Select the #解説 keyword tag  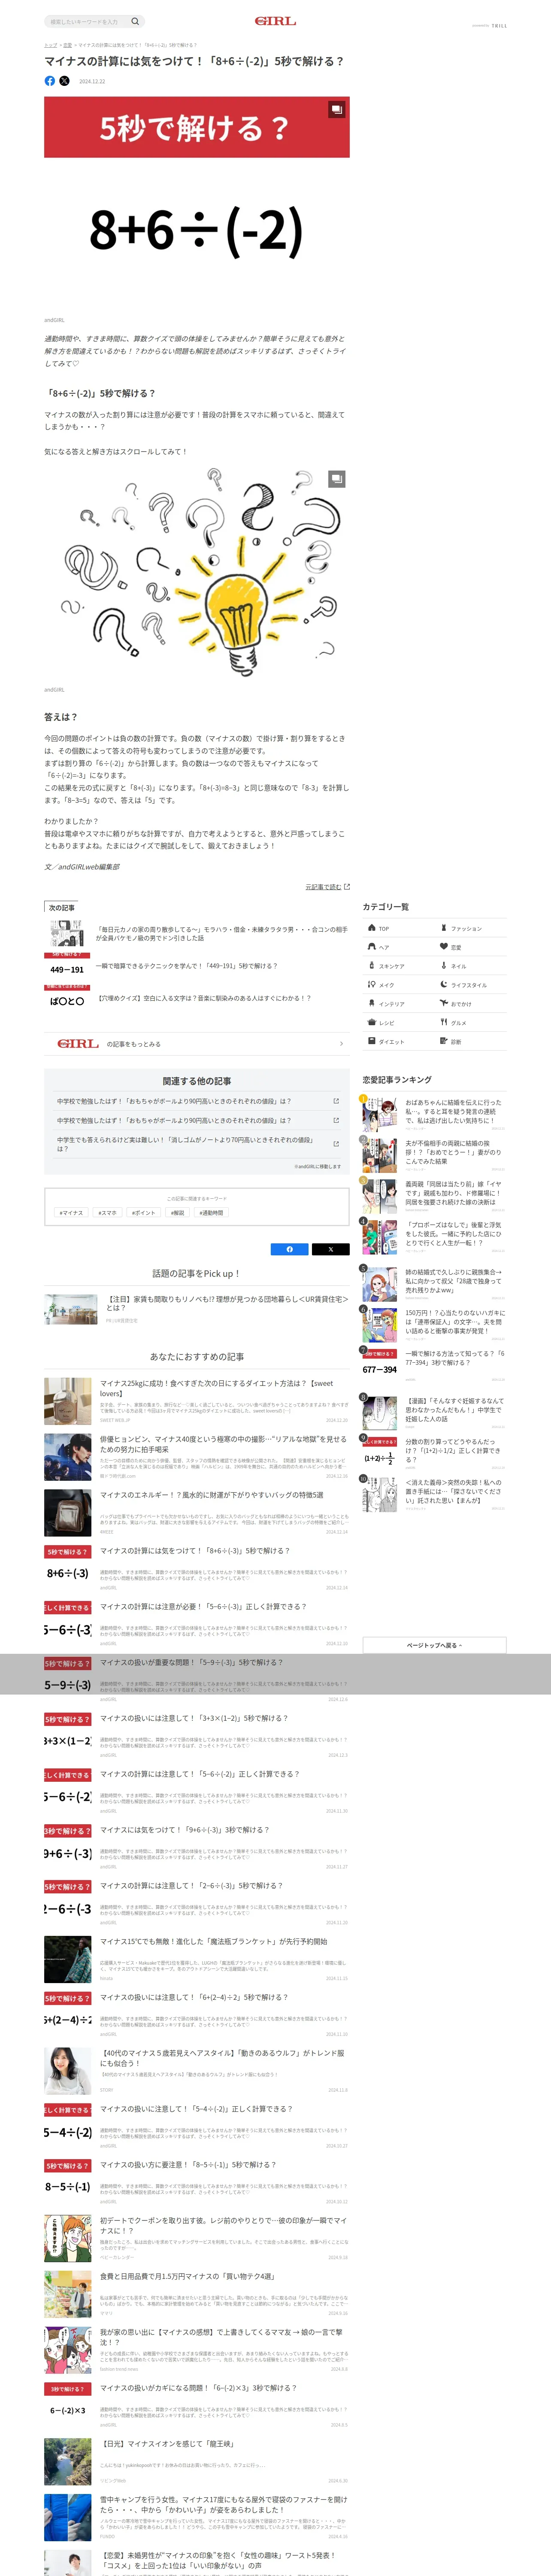click(x=178, y=1213)
